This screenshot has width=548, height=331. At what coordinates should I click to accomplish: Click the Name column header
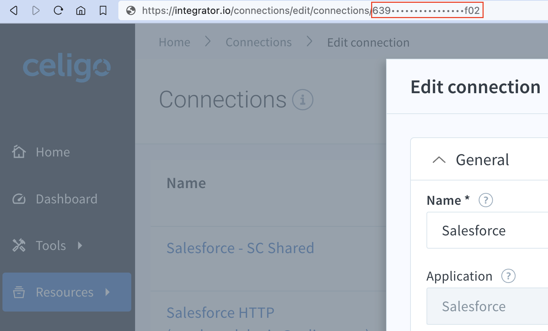pyautogui.click(x=186, y=183)
